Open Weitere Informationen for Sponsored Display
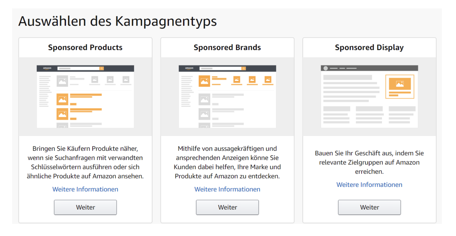 369,185
